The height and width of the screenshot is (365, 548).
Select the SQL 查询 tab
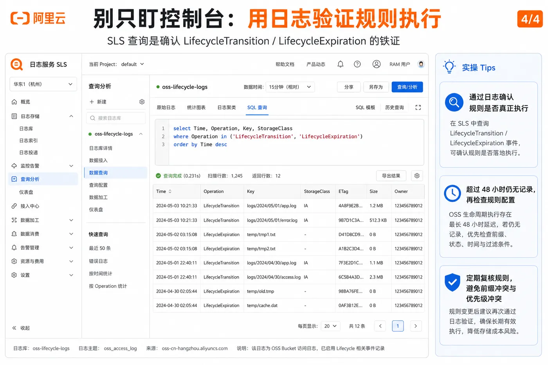tap(257, 108)
